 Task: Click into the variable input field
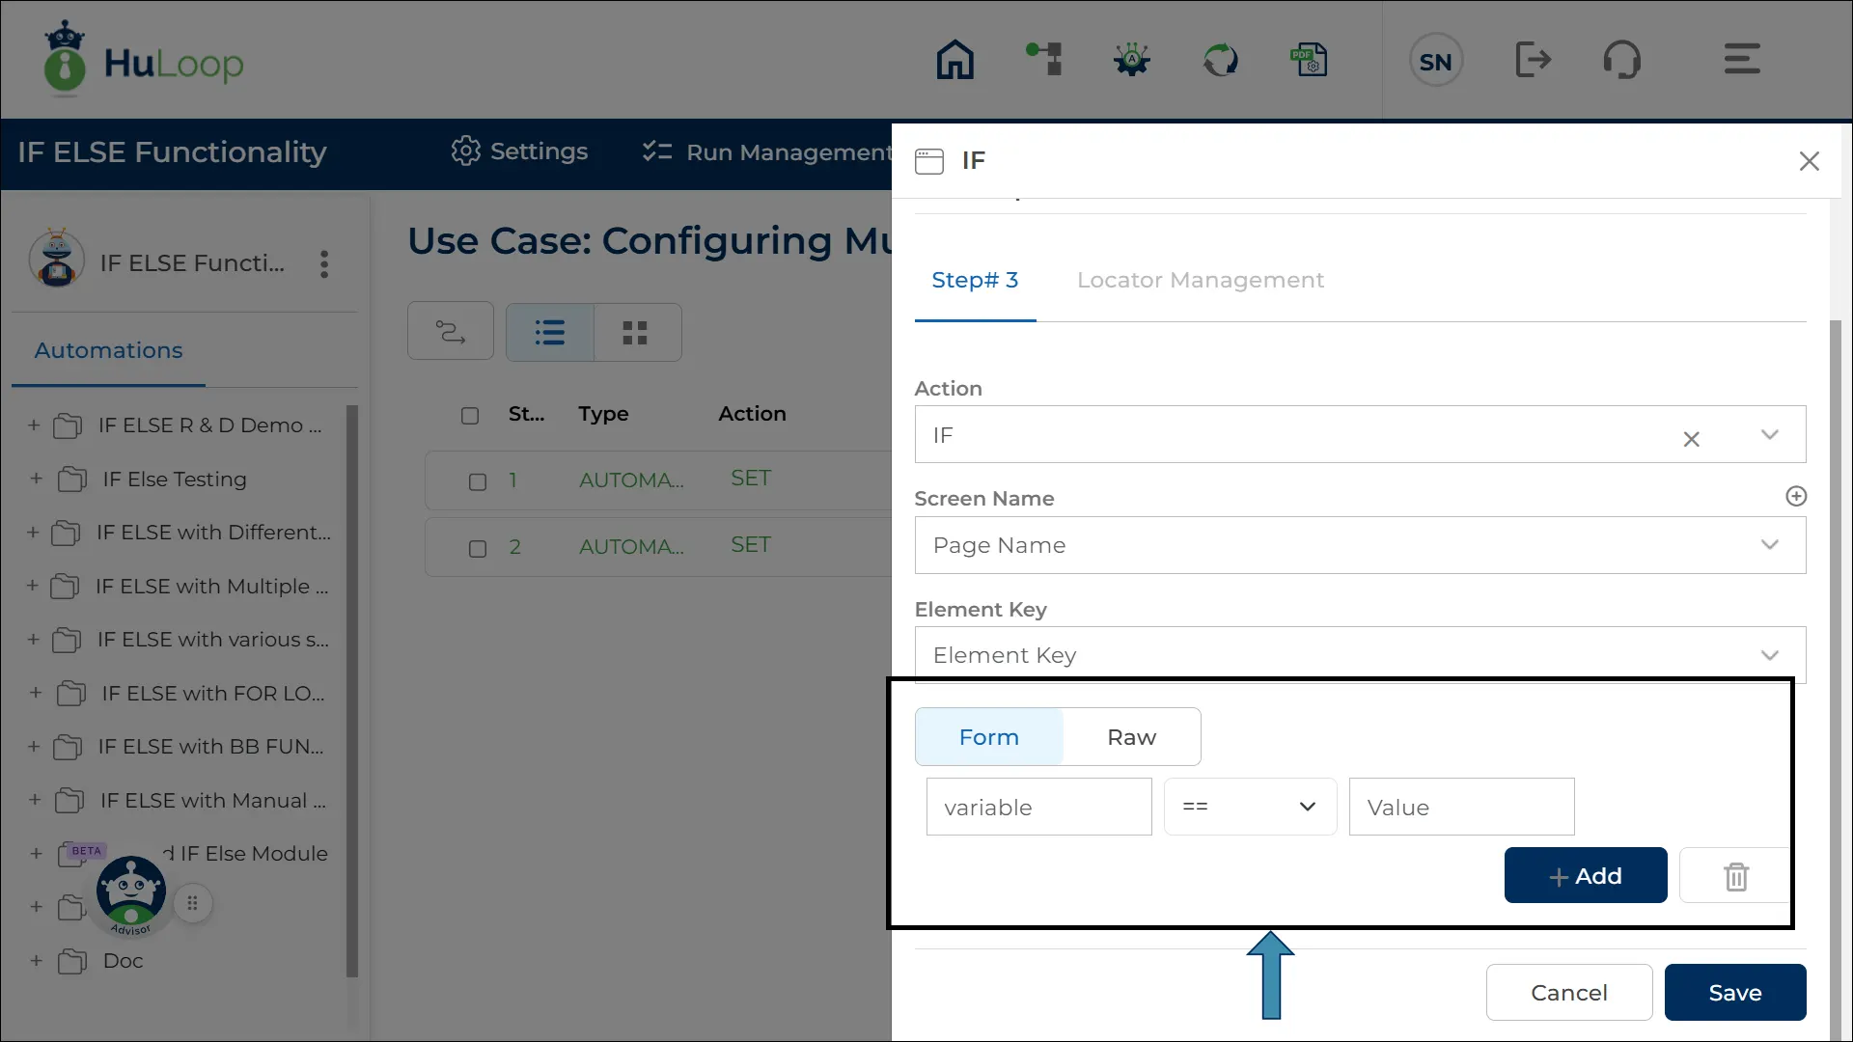[x=1038, y=807]
